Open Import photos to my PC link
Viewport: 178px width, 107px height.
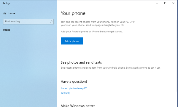click(x=74, y=88)
